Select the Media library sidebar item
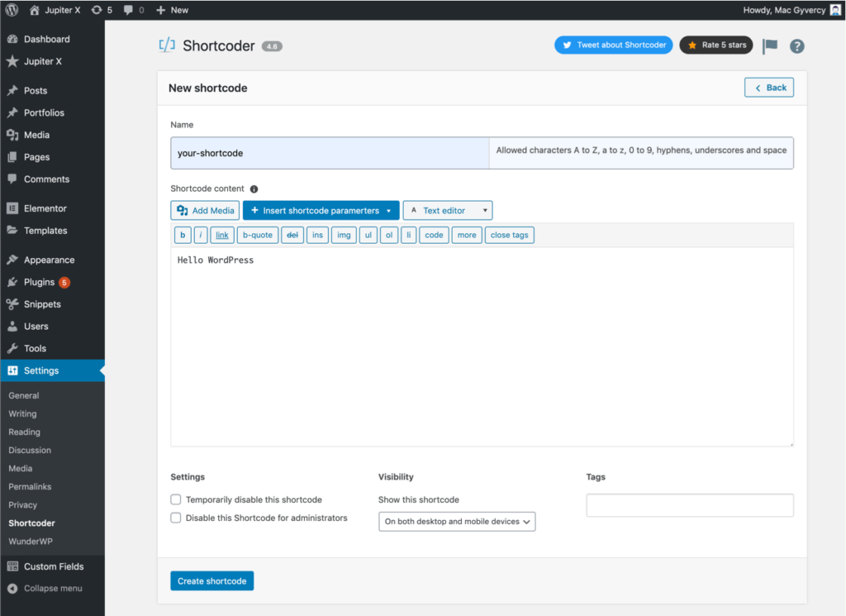Screen dimensions: 846x616 [x=34, y=135]
